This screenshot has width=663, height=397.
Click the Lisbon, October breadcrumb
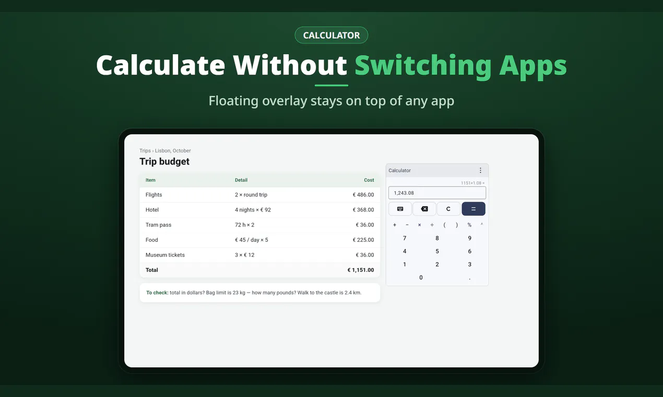tap(173, 150)
